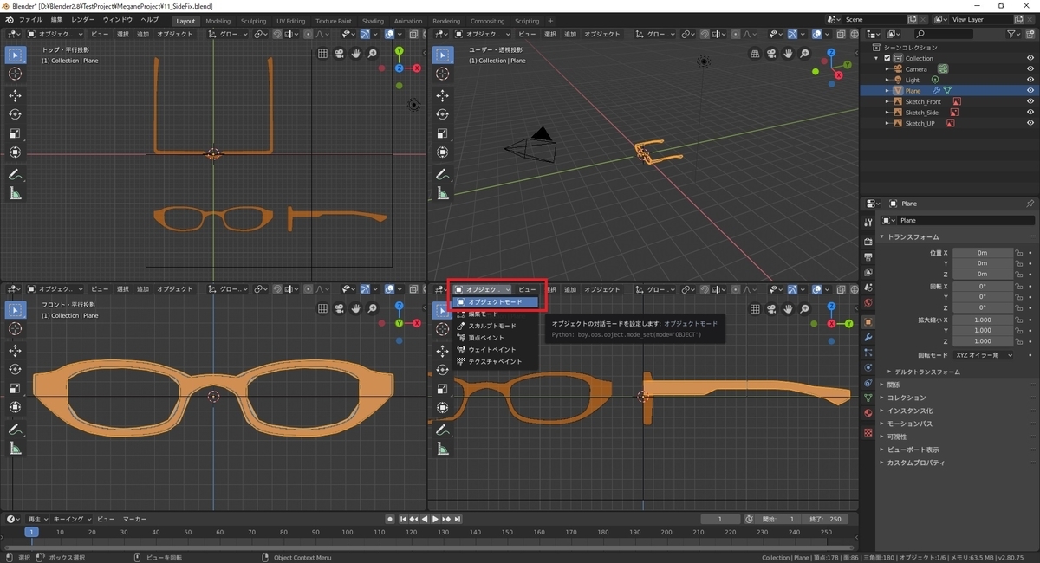Activate the Select Box tool in the perspective viewport
The height and width of the screenshot is (563, 1040).
point(441,55)
